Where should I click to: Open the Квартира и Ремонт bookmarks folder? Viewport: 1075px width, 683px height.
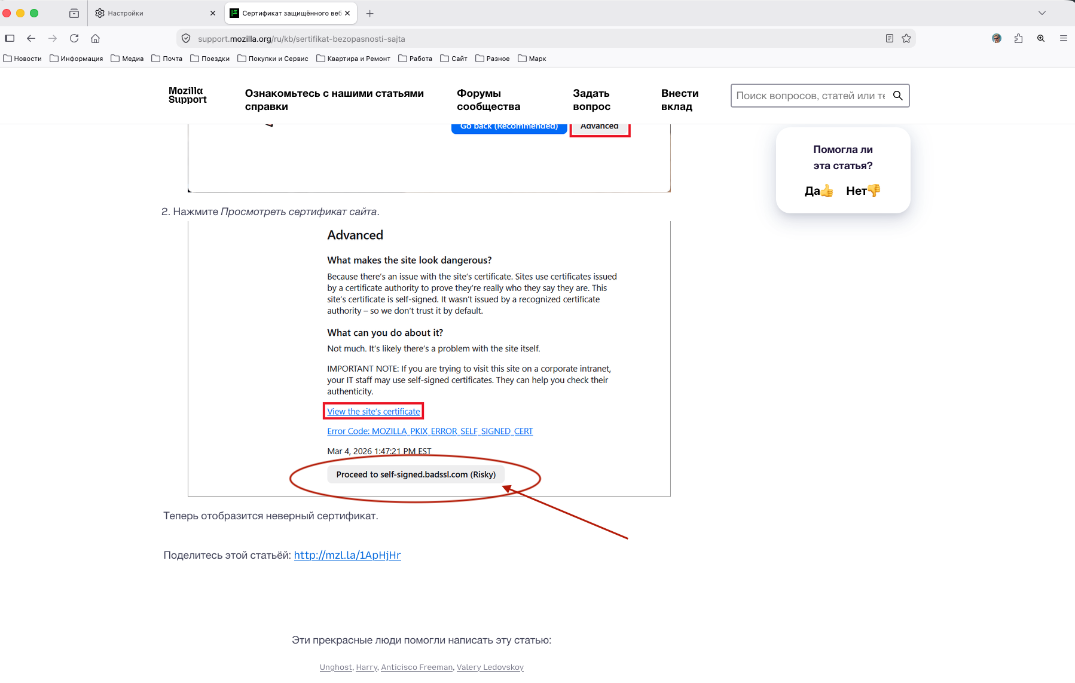353,59
